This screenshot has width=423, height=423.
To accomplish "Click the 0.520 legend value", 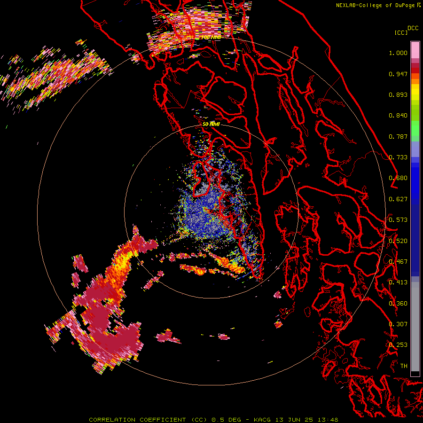I will (398, 241).
